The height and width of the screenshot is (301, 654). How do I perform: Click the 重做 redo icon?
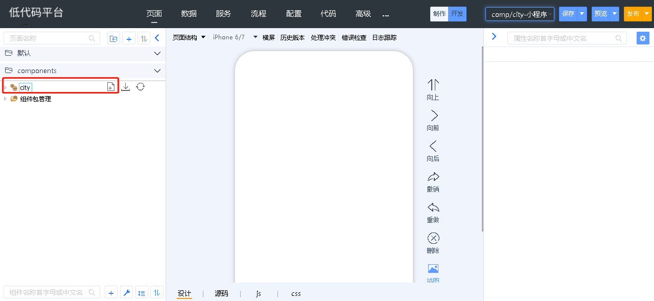[x=433, y=207]
